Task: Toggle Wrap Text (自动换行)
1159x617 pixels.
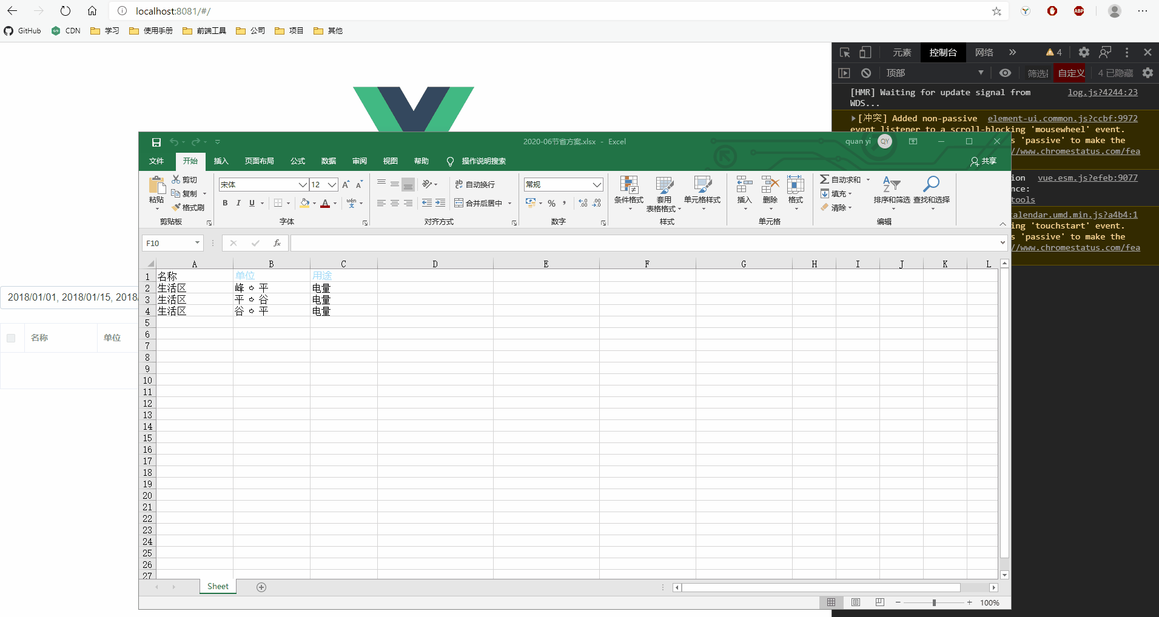Action: [x=475, y=184]
